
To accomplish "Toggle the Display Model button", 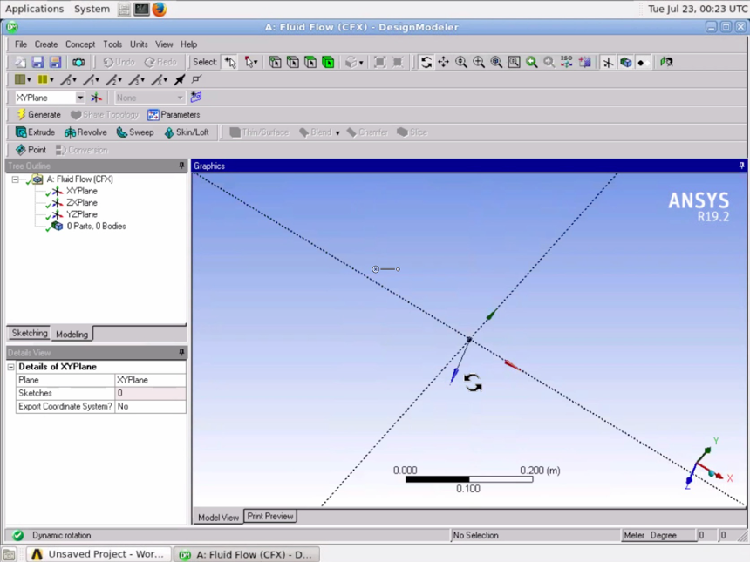I will point(625,63).
